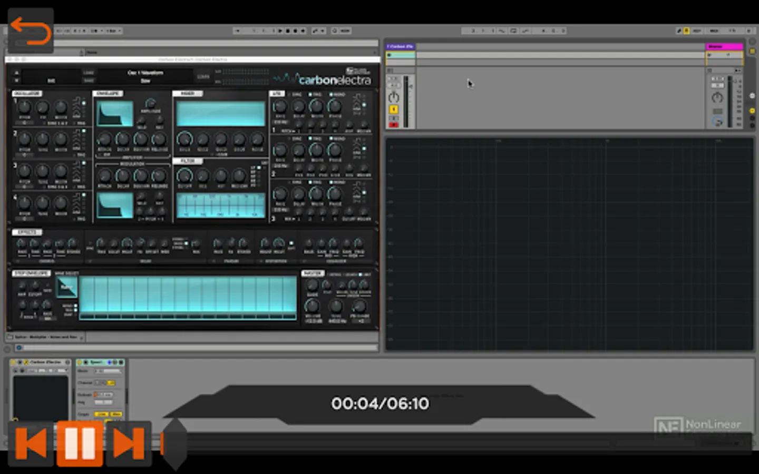Adjust Oscillator 2 Pitch knob
Viewport: 759px width, 474px height.
click(x=24, y=140)
